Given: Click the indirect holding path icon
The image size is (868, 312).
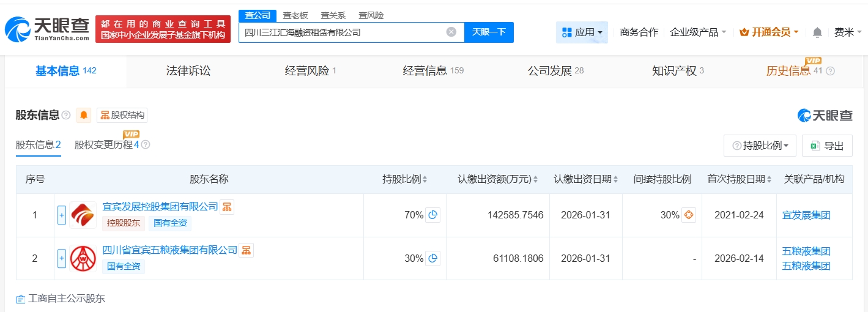Looking at the screenshot, I should point(688,215).
